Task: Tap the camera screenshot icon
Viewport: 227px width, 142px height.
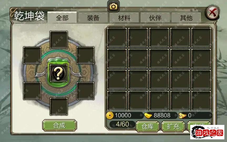Action: click(113, 6)
